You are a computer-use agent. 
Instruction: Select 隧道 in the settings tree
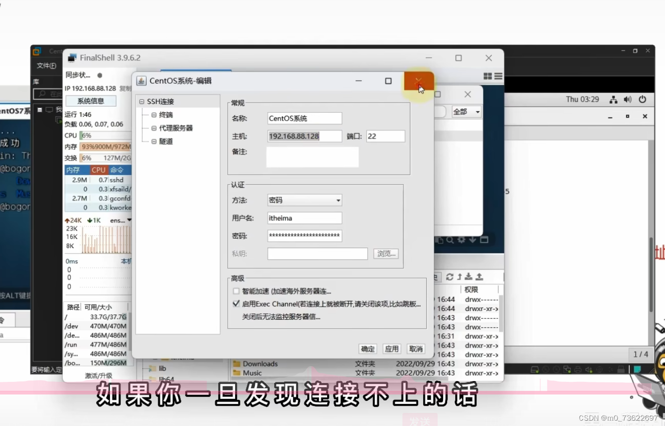click(x=166, y=141)
